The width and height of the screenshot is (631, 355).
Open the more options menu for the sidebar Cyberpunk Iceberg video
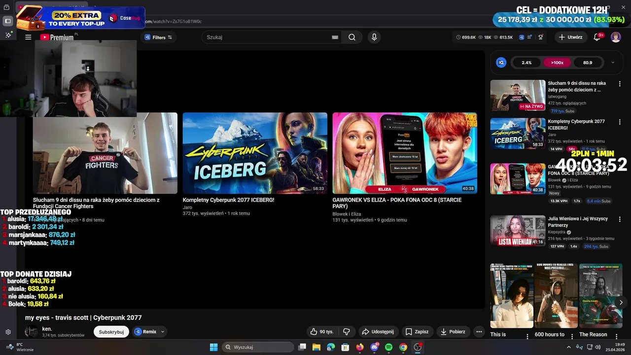620,122
